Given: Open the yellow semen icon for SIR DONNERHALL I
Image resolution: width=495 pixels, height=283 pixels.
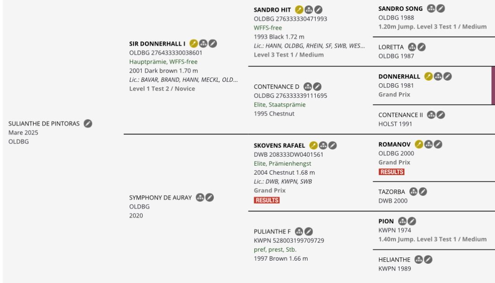Looking at the screenshot, I should pyautogui.click(x=194, y=43).
